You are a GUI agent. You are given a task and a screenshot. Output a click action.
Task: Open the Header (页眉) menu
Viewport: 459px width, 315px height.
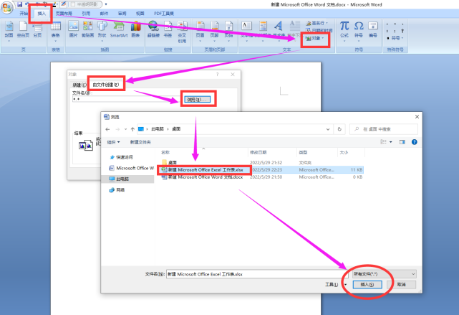200,31
